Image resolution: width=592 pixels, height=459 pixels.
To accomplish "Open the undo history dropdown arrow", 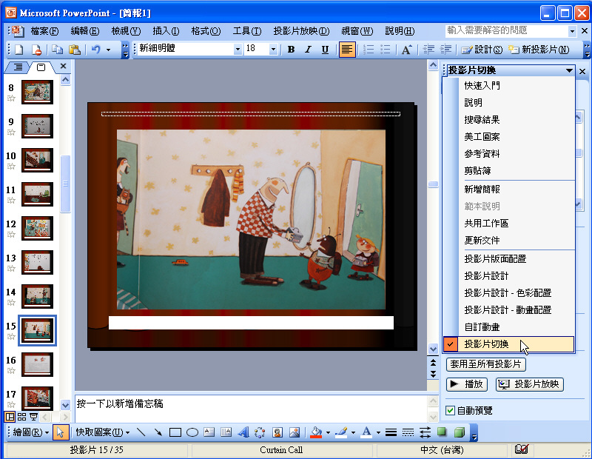I will (x=108, y=50).
